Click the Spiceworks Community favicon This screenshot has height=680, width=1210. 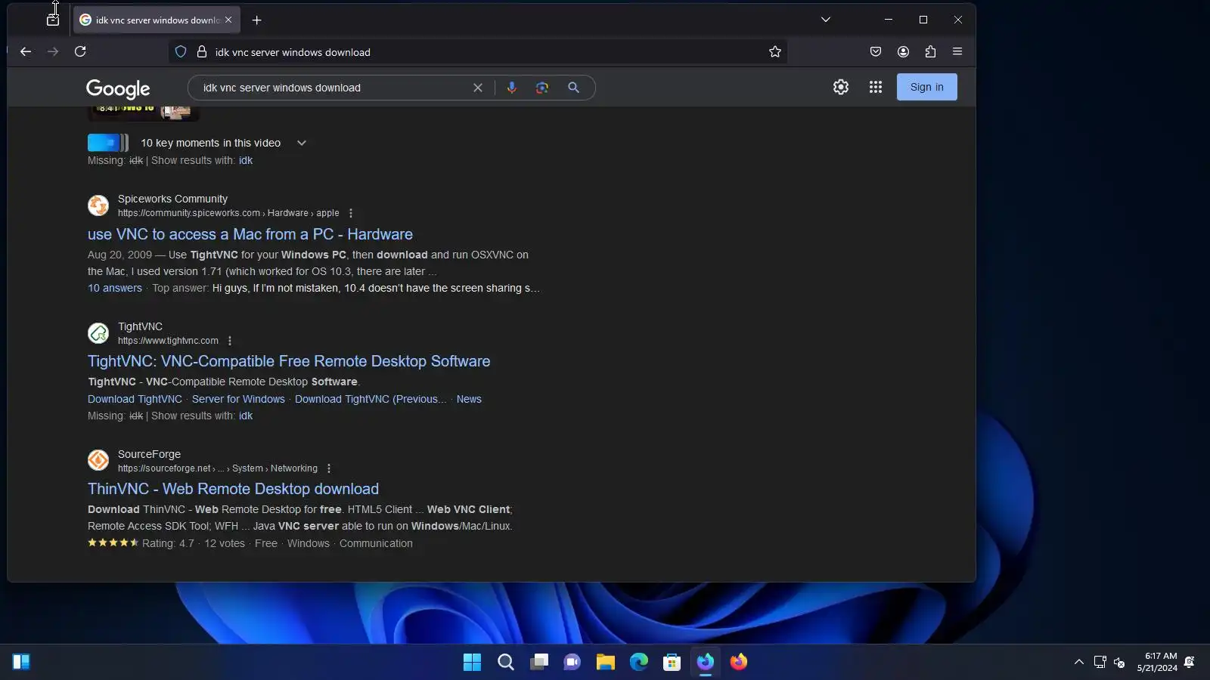[98, 206]
